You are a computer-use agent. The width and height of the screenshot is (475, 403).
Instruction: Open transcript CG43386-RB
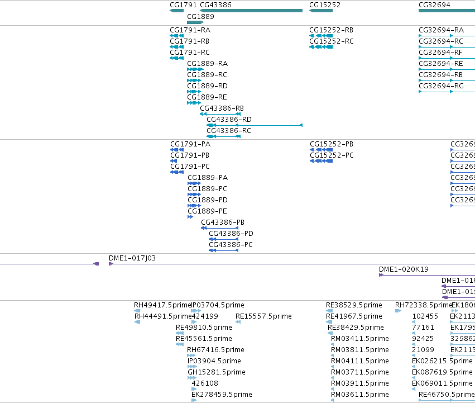(222, 108)
